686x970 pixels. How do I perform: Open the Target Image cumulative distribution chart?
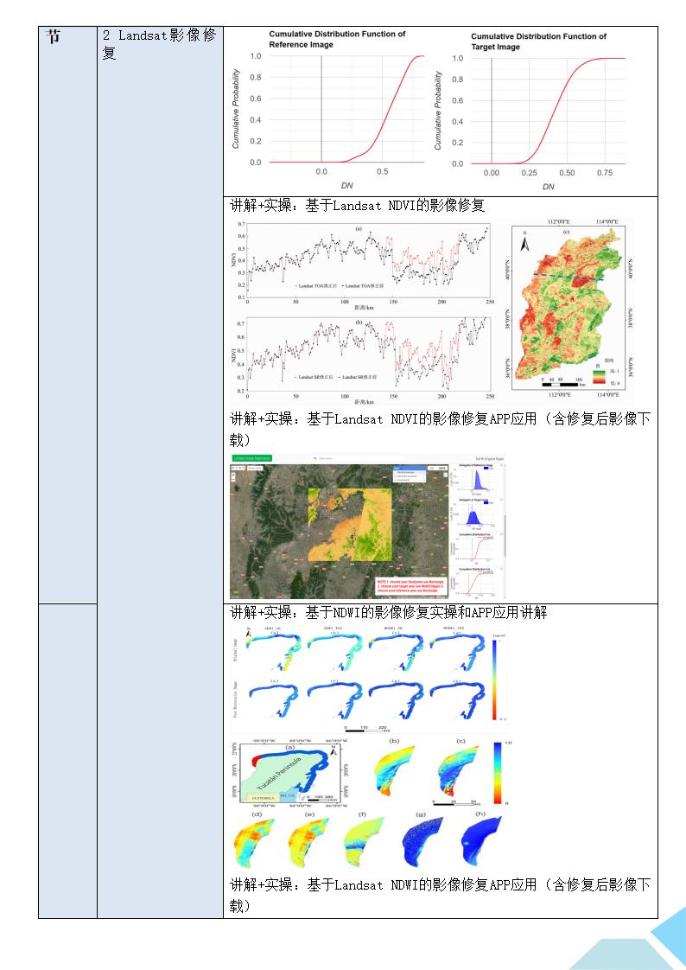[x=530, y=112]
